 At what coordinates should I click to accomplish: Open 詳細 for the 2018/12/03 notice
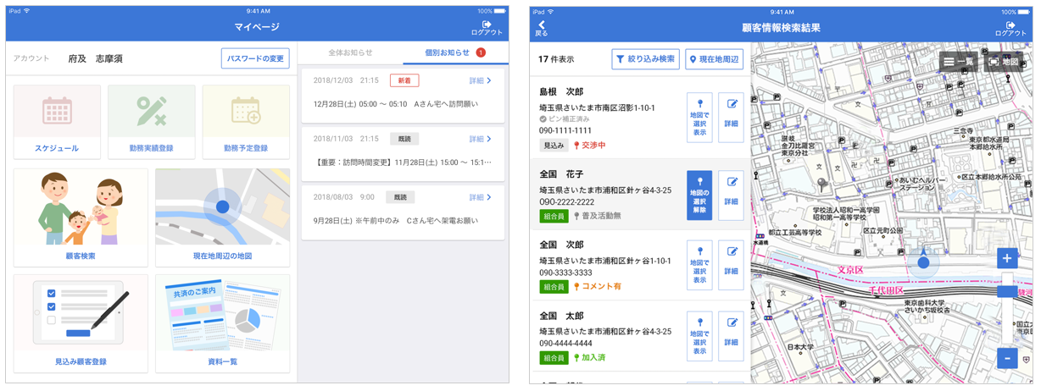point(481,81)
